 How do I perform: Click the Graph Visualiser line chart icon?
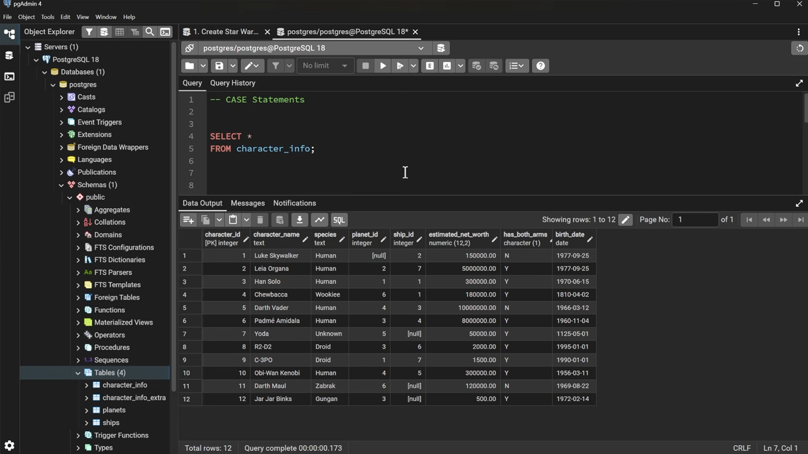pyautogui.click(x=319, y=219)
